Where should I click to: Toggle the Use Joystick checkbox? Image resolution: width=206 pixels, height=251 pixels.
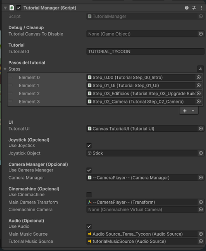pyautogui.click(x=89, y=146)
